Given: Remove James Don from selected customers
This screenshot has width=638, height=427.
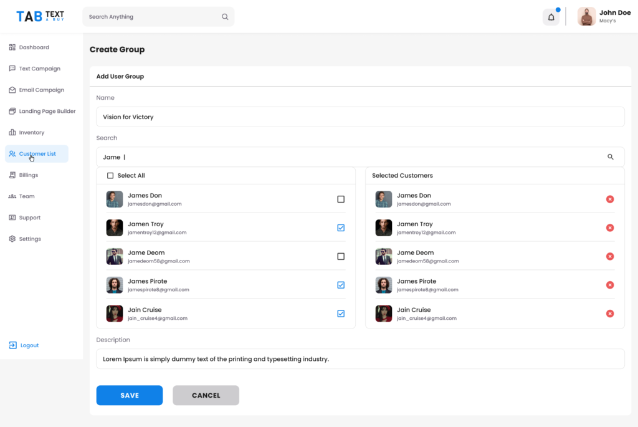Looking at the screenshot, I should [610, 199].
